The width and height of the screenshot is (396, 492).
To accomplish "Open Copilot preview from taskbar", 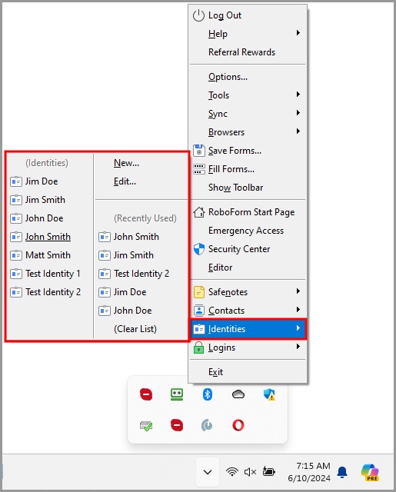I will click(371, 472).
